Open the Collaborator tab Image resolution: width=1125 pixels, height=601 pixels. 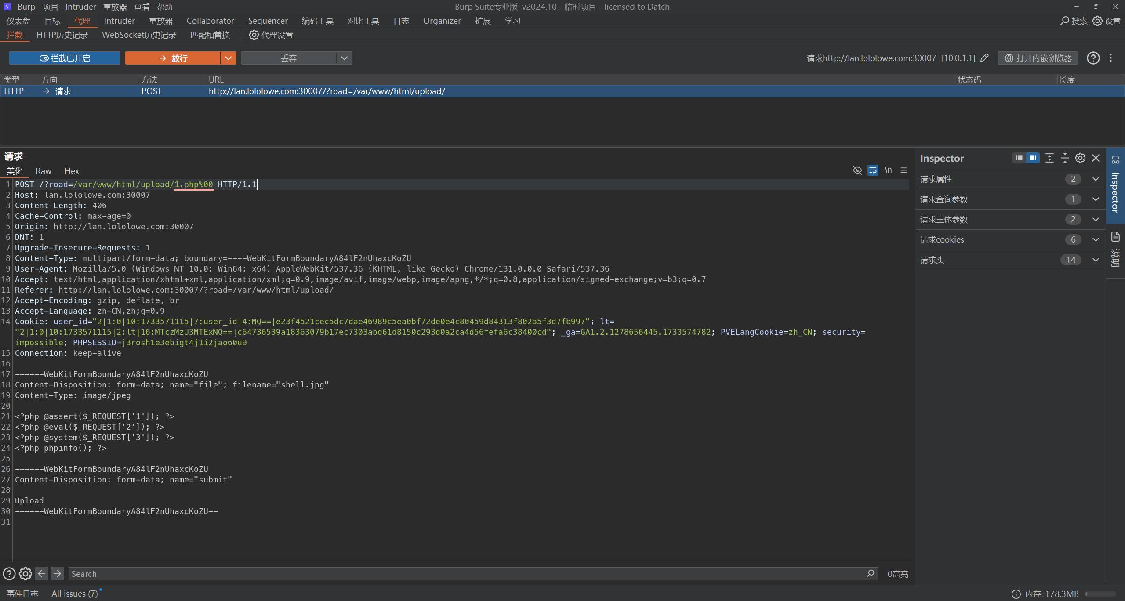point(210,21)
